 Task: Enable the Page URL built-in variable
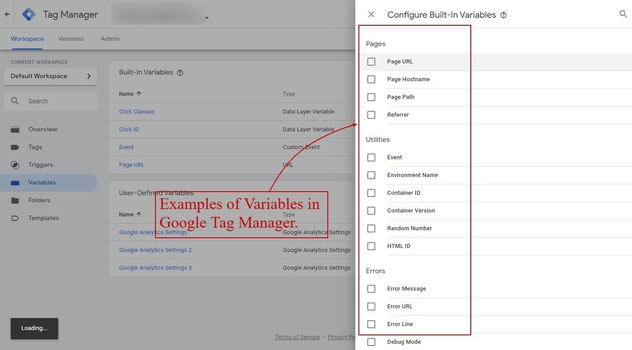(371, 62)
